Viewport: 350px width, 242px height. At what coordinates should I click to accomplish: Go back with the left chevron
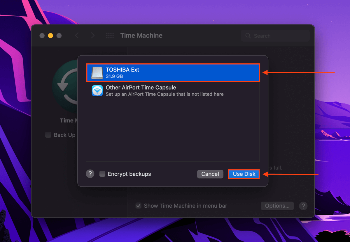pos(77,35)
